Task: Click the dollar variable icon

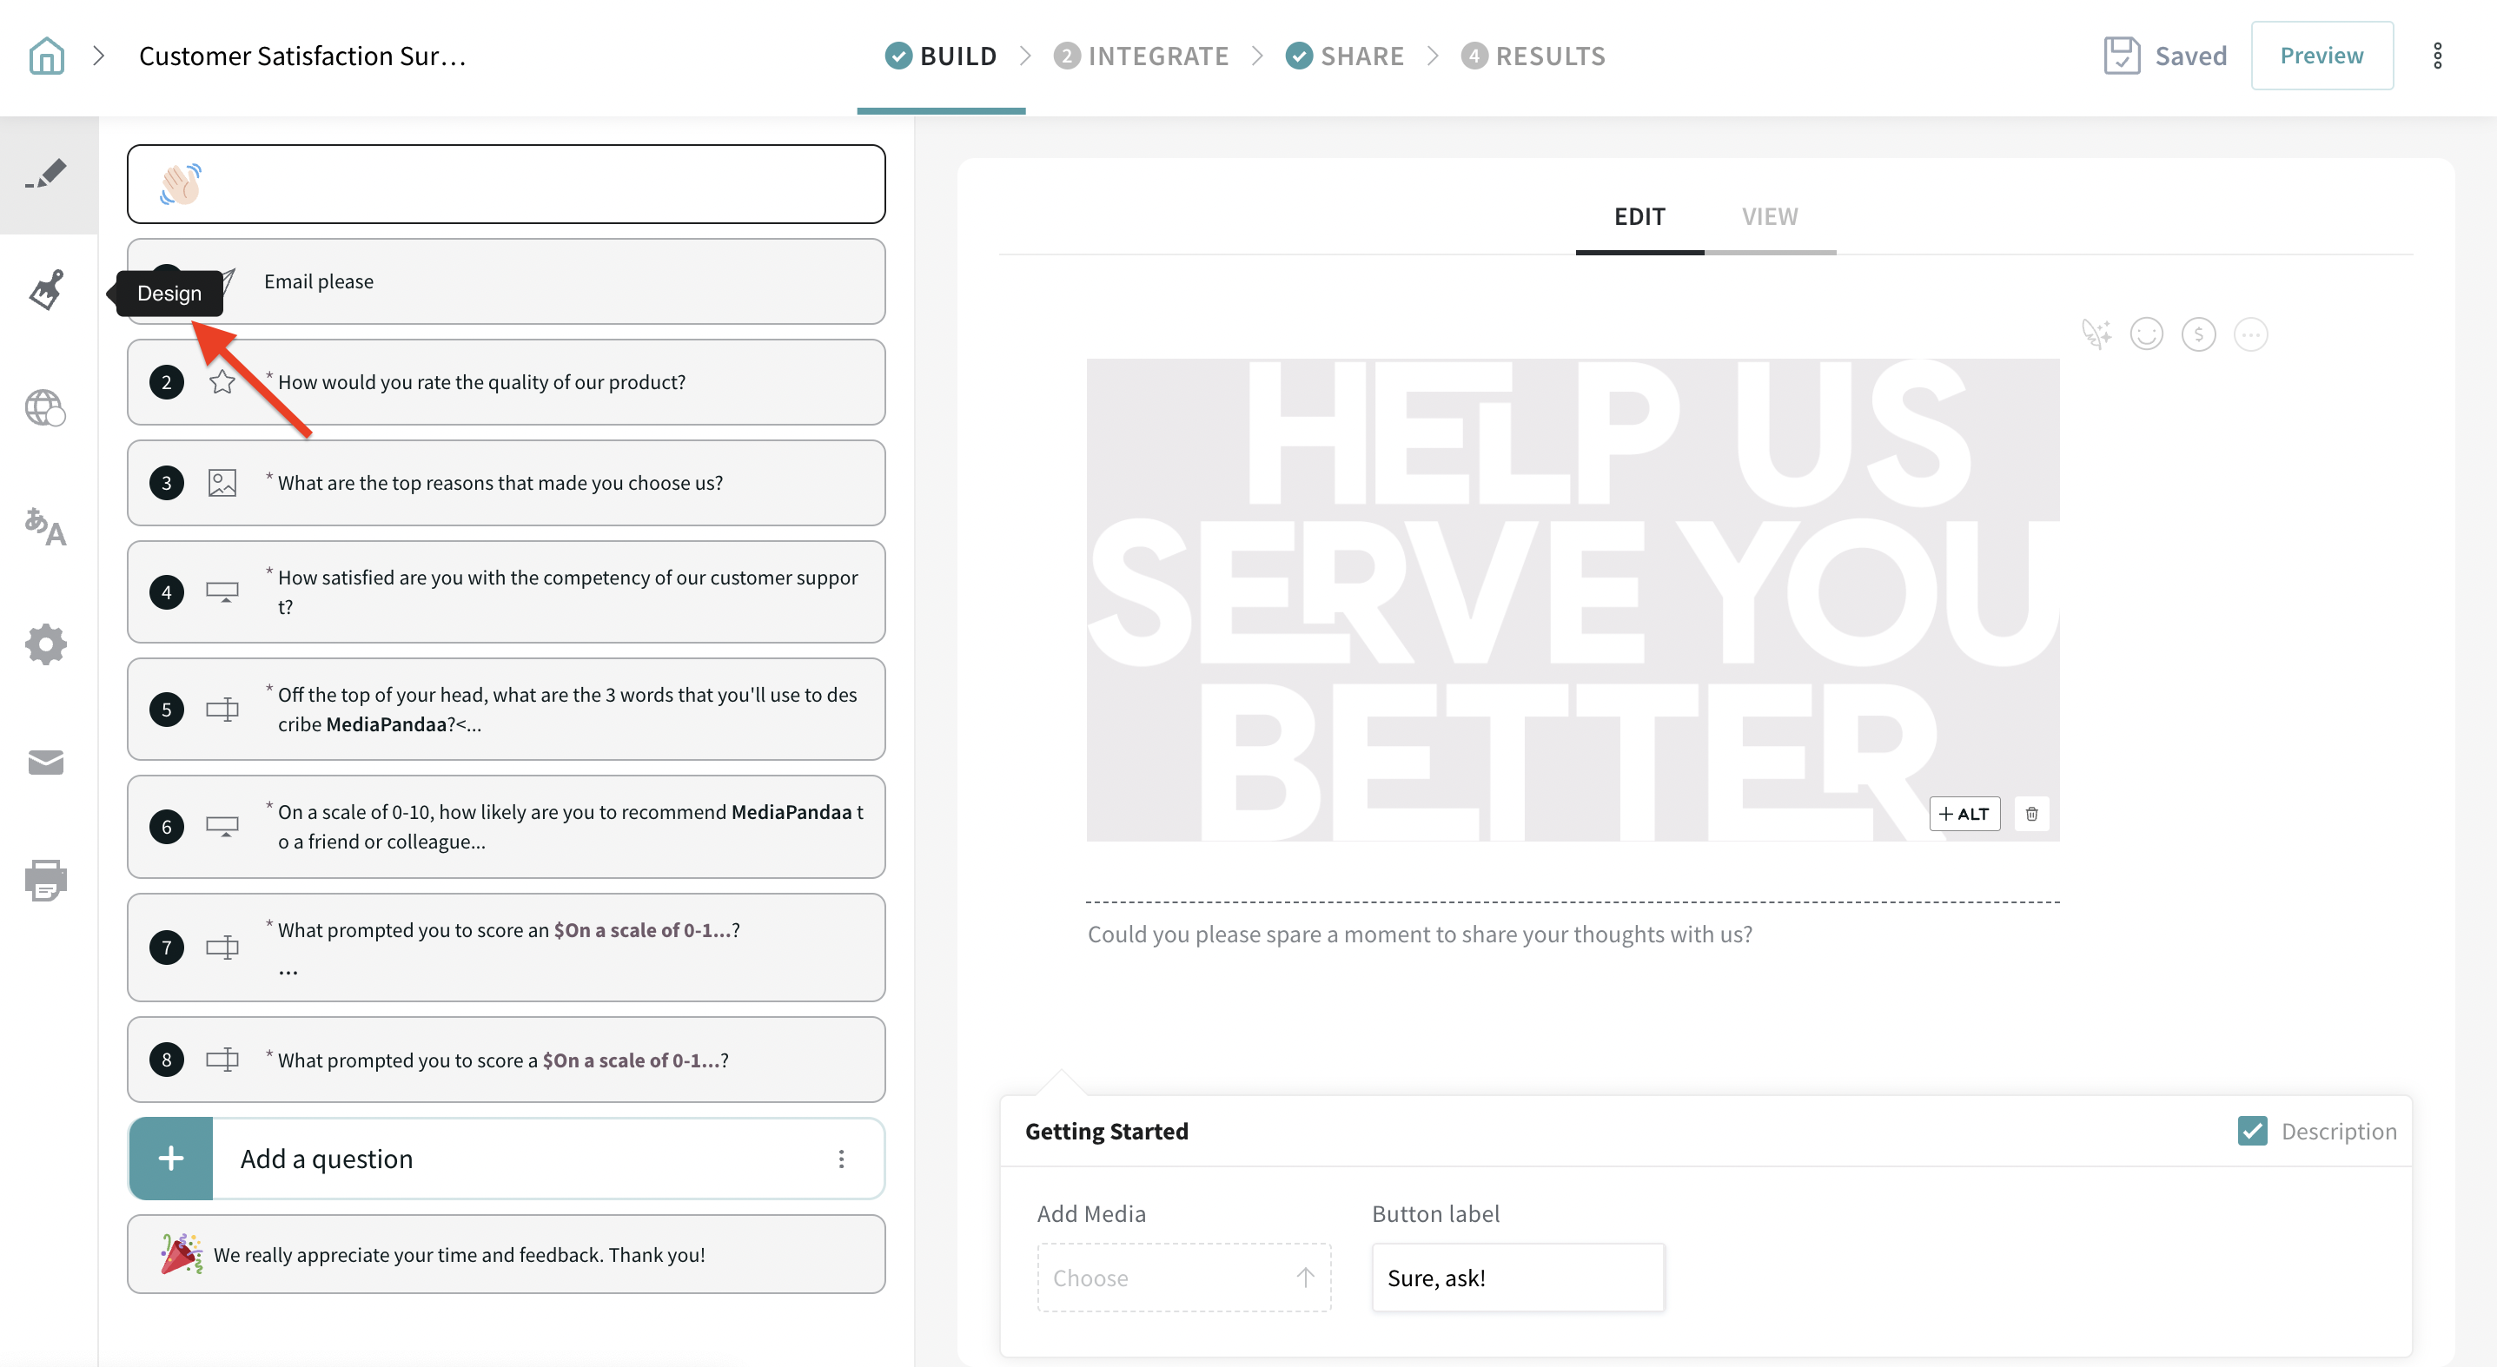Action: click(2198, 334)
